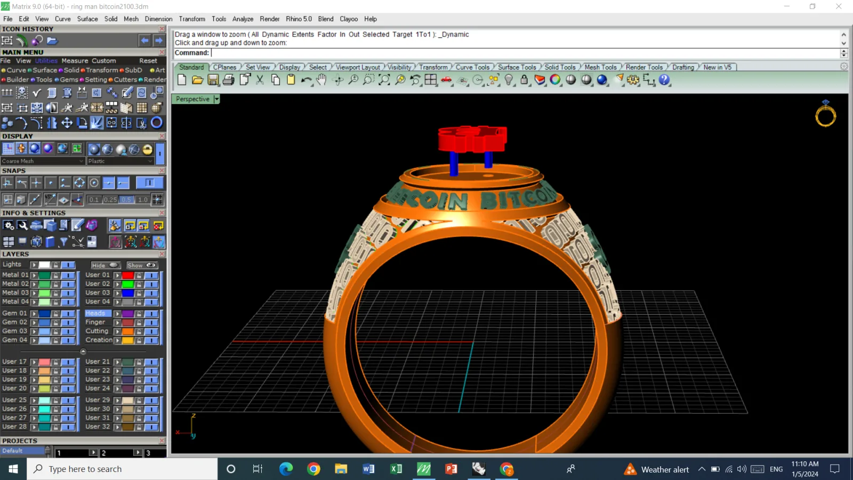The width and height of the screenshot is (853, 480).
Task: Open the Clayoo menu
Action: pos(349,19)
